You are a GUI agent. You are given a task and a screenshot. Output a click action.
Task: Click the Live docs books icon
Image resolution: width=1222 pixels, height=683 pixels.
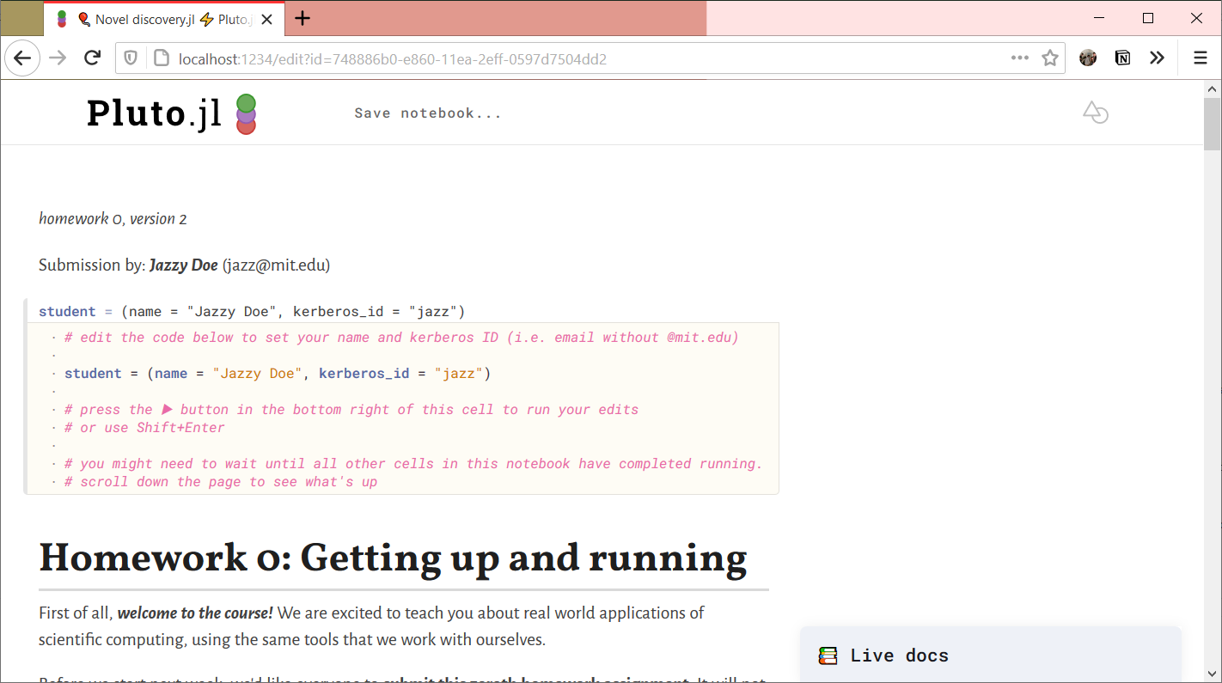click(828, 656)
